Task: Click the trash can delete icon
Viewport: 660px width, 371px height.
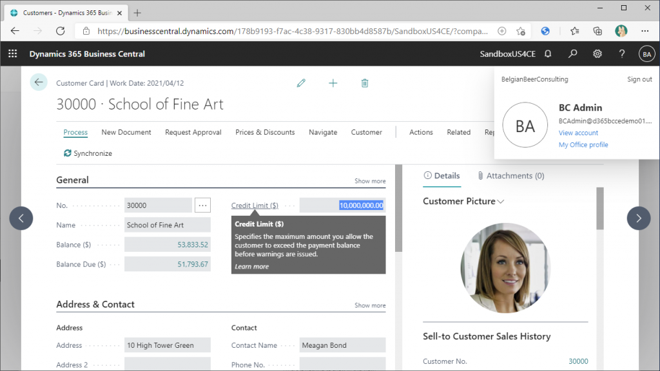Action: tap(365, 83)
